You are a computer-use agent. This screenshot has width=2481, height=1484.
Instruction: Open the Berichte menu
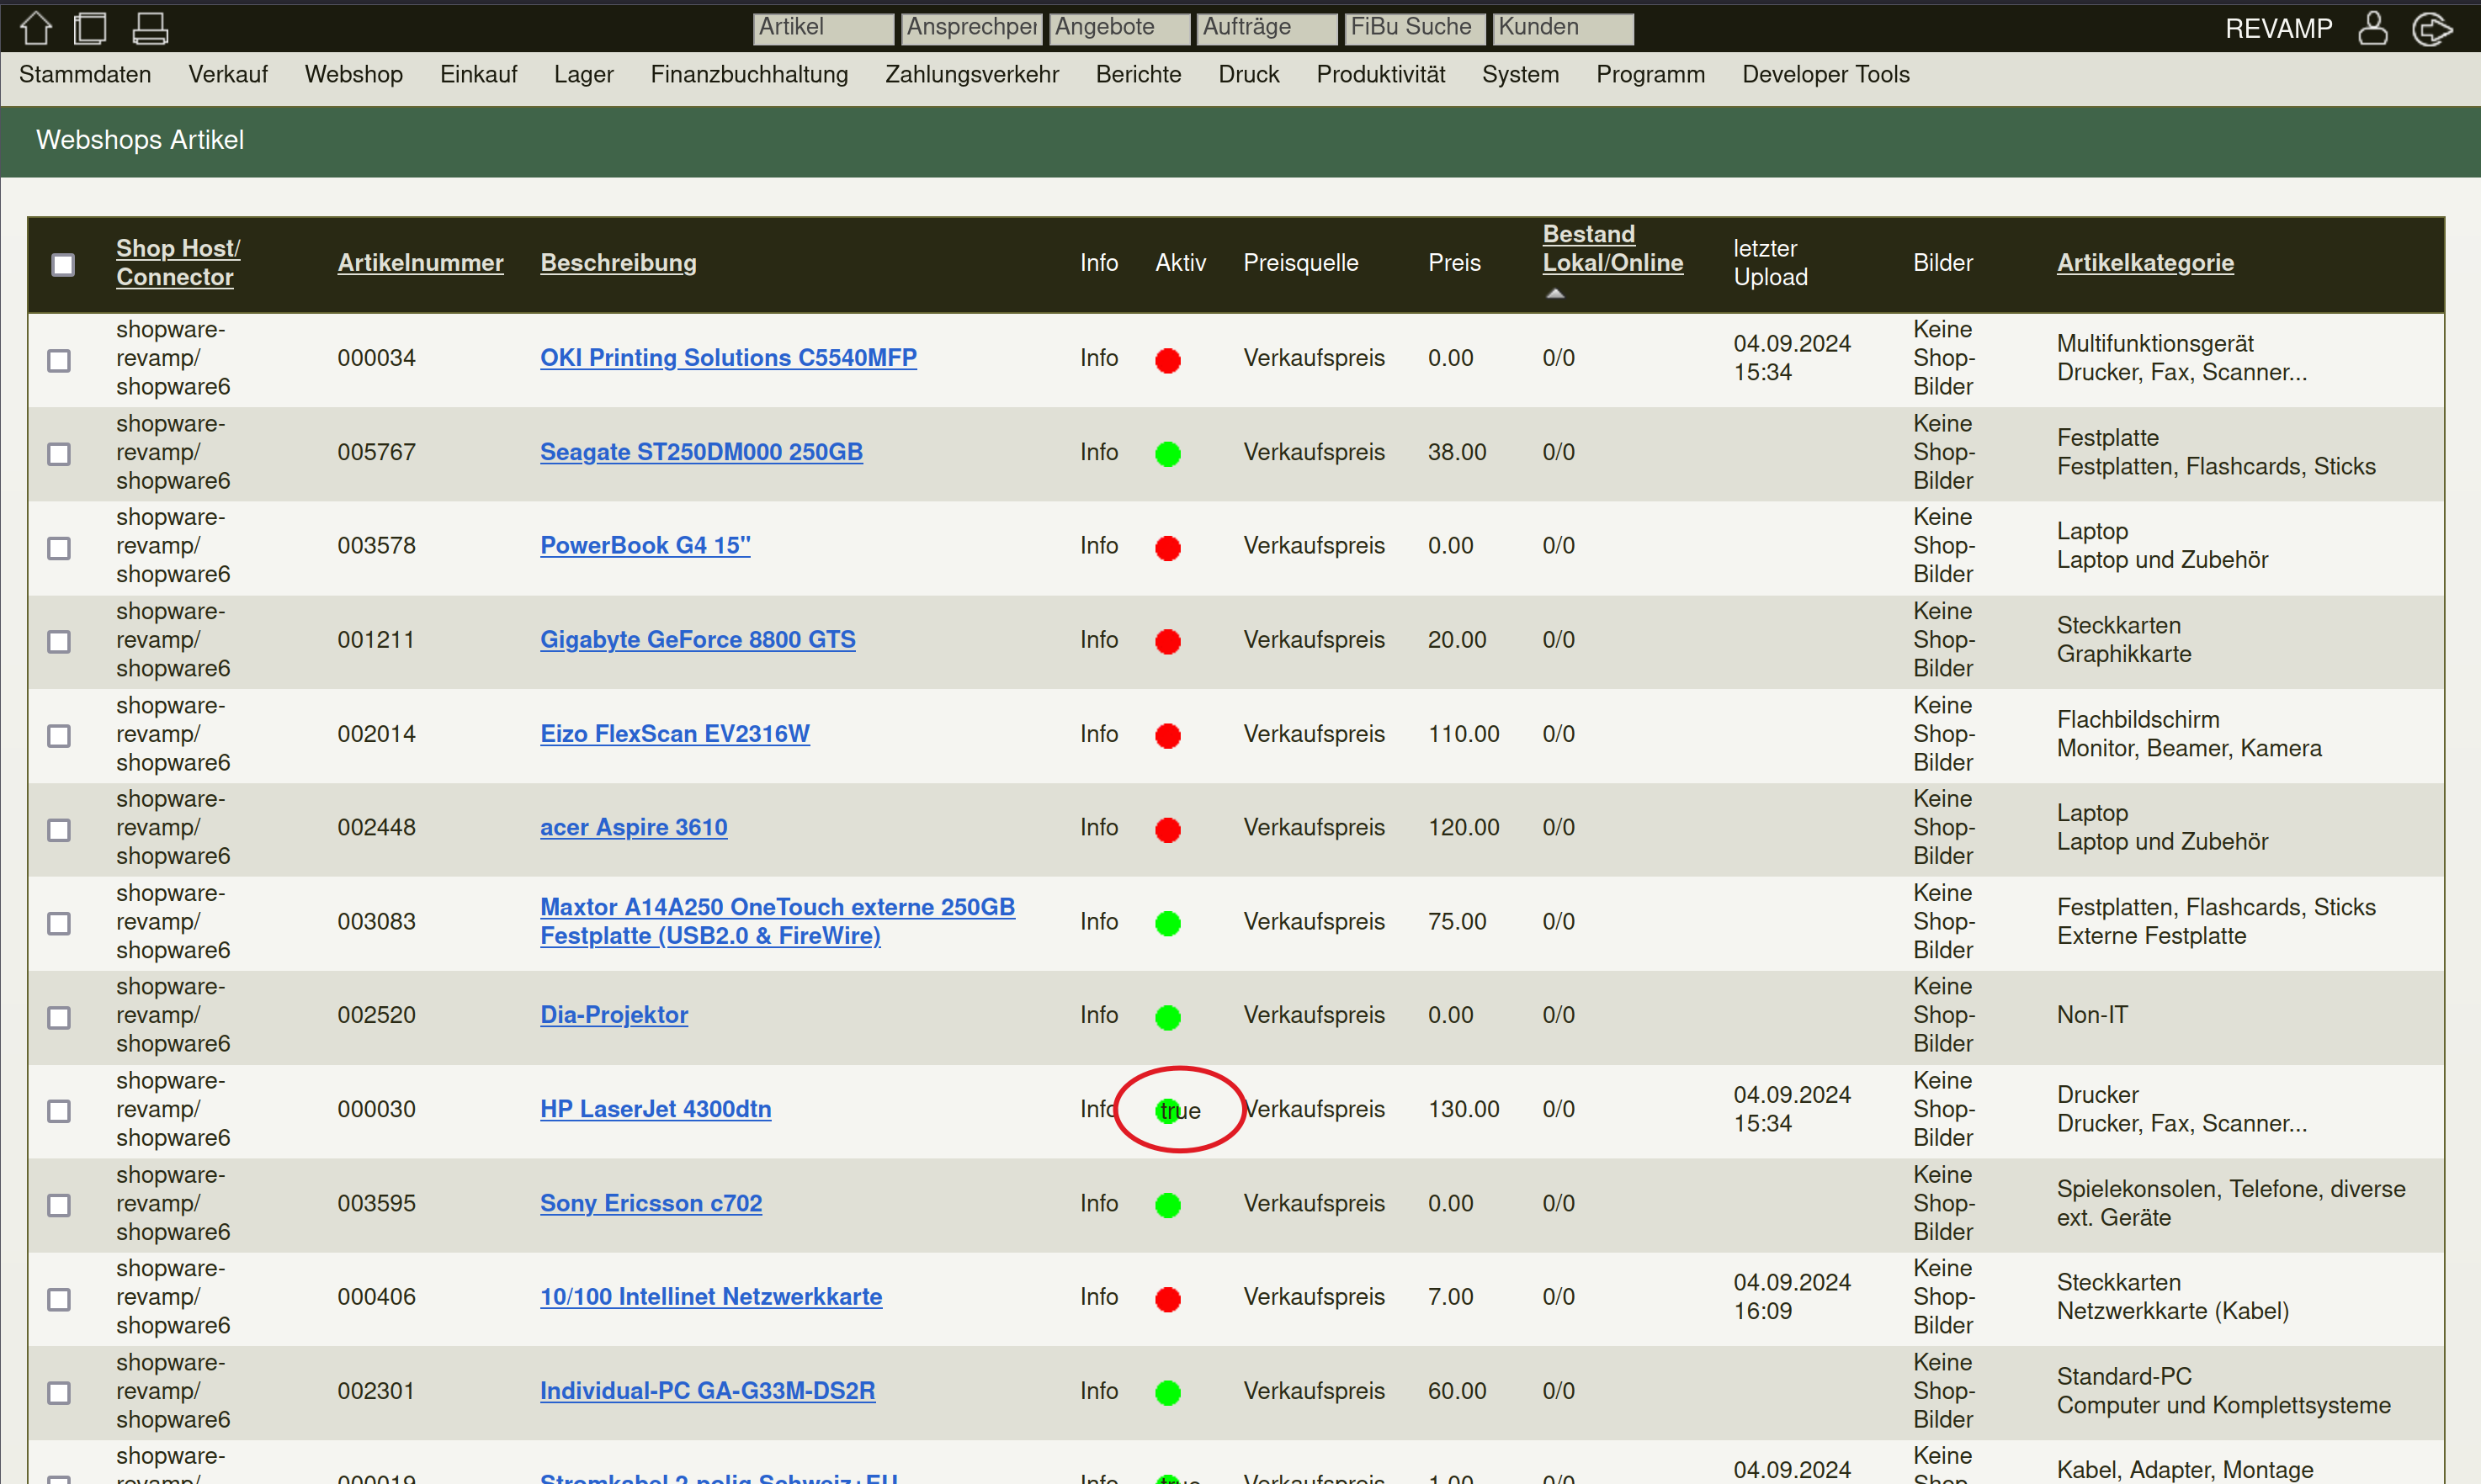(x=1139, y=74)
